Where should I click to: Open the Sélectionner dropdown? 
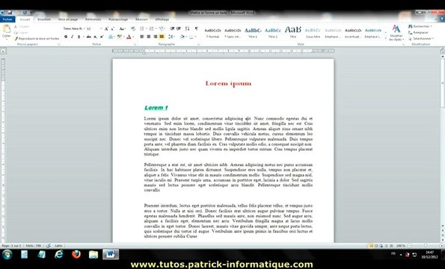[421, 39]
